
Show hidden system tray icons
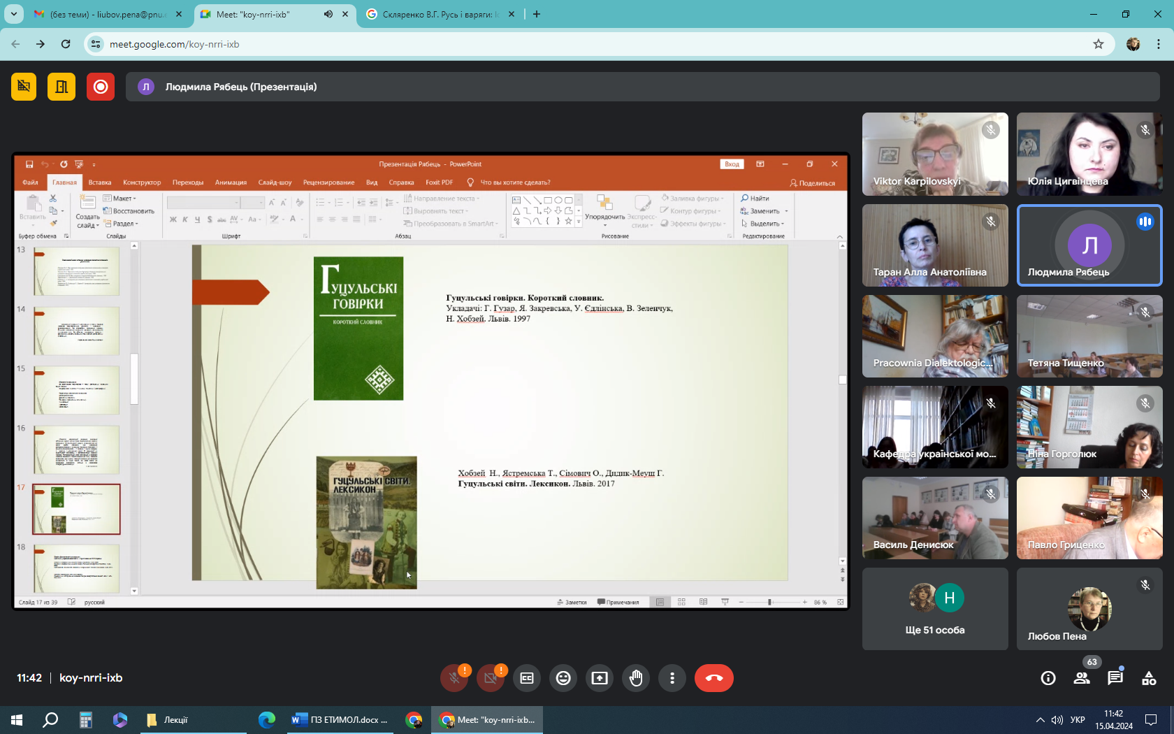(1040, 720)
